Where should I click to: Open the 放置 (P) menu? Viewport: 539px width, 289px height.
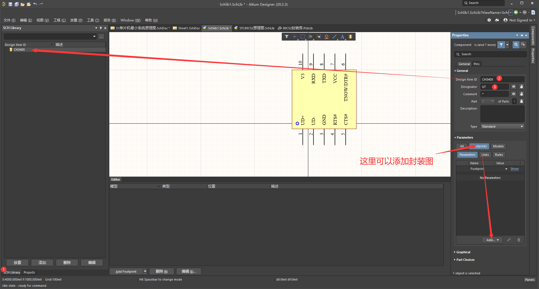click(76, 20)
